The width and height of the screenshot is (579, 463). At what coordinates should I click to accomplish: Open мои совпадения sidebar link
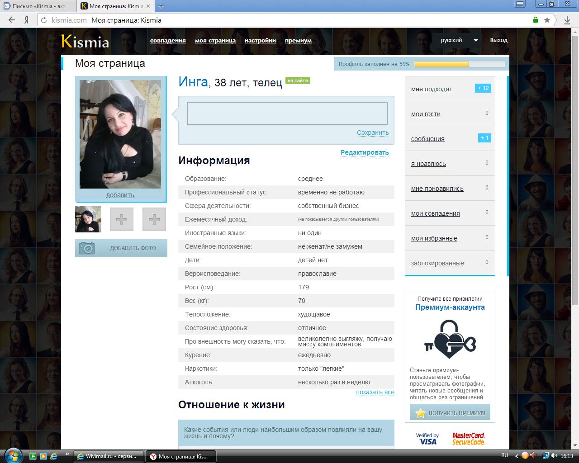pos(436,213)
